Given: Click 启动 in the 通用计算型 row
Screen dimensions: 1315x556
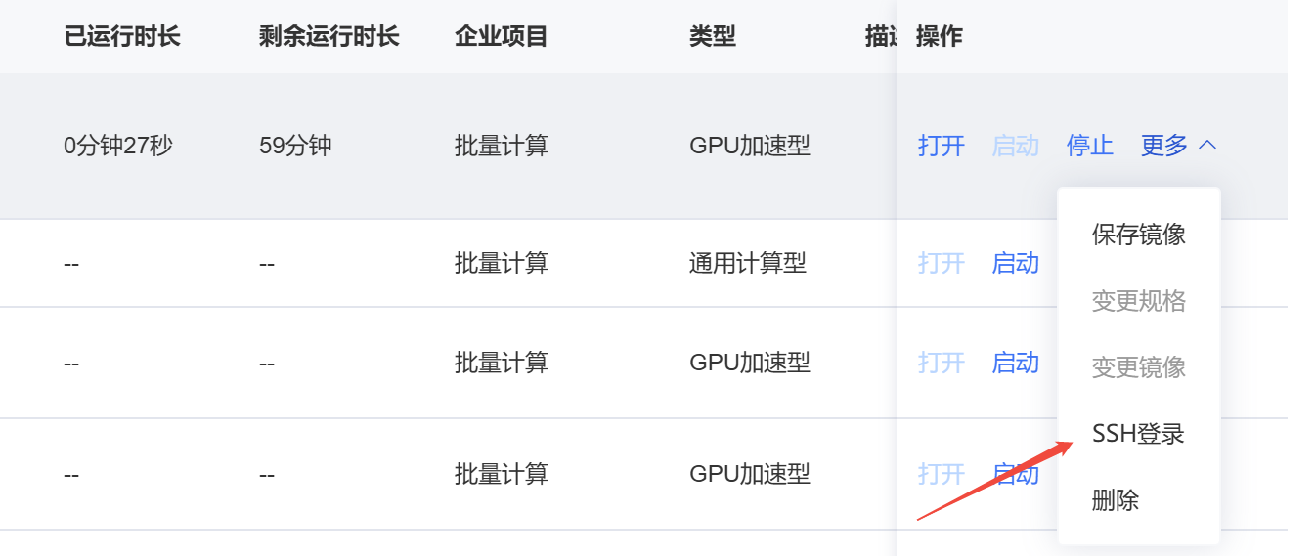Looking at the screenshot, I should (x=1015, y=263).
